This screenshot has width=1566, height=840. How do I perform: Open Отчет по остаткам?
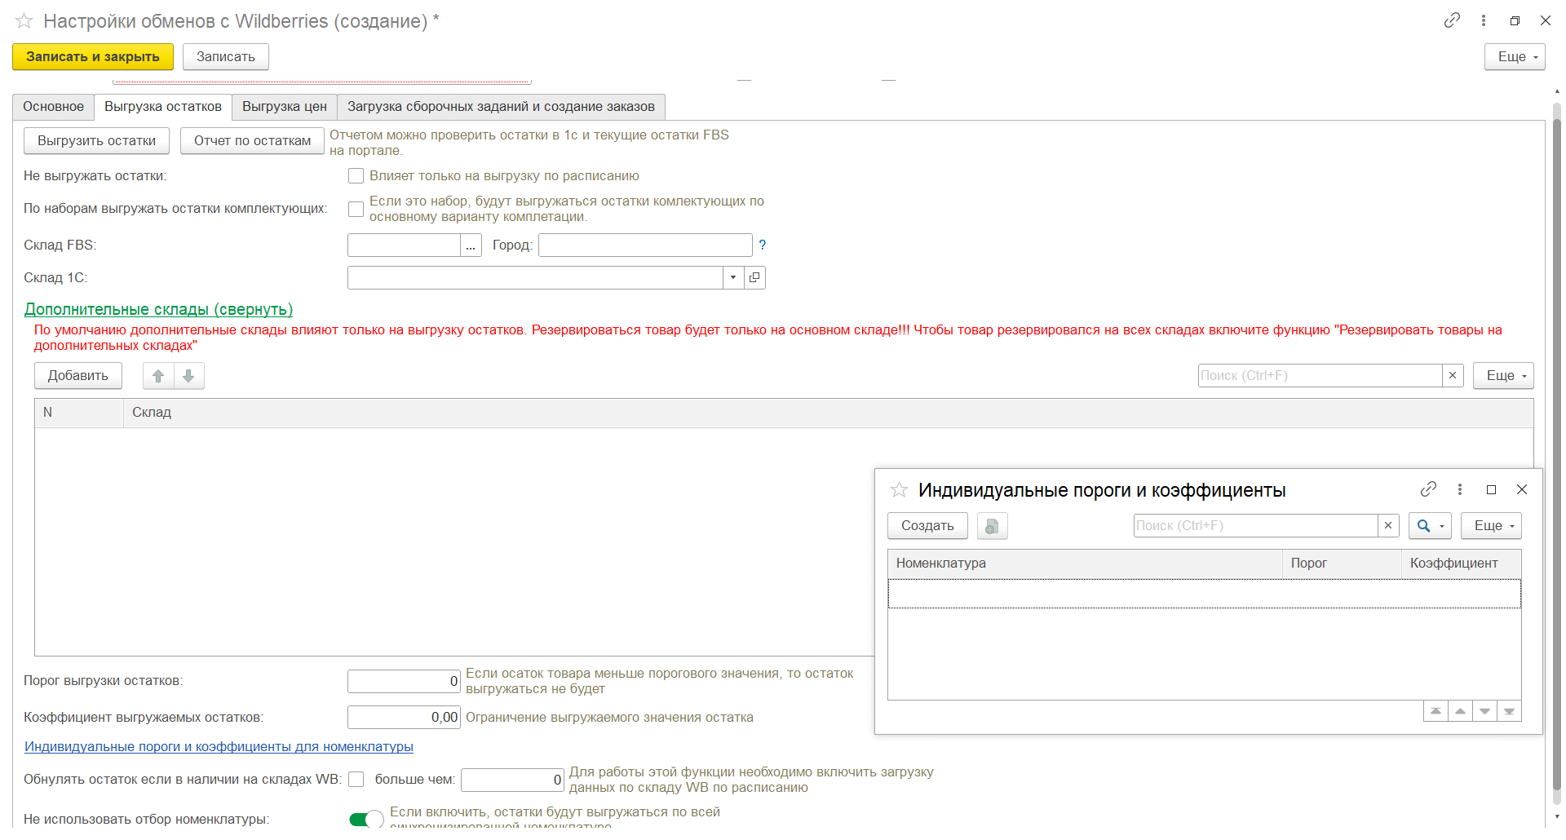(252, 140)
